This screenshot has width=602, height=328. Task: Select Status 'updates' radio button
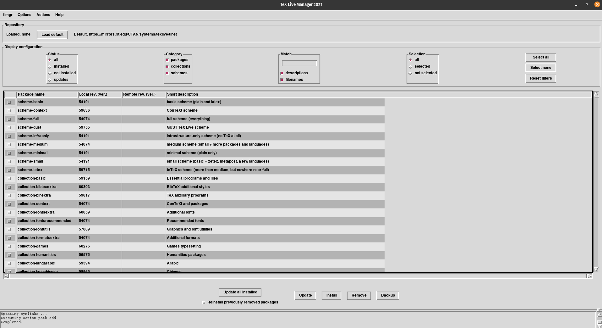pyautogui.click(x=50, y=80)
